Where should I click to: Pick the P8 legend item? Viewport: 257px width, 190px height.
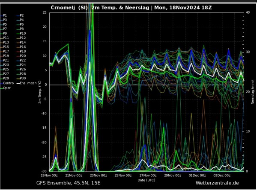[20, 29]
